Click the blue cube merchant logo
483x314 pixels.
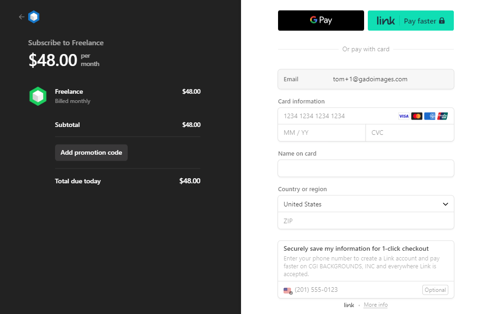(x=34, y=17)
